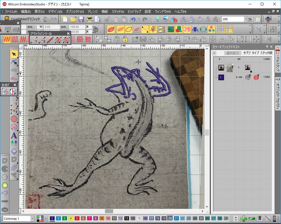Click the zoom value field showing 200

pyautogui.click(x=233, y=19)
